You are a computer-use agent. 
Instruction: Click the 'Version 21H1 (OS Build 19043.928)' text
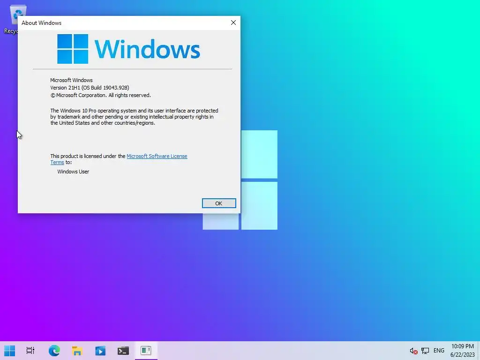tap(90, 88)
